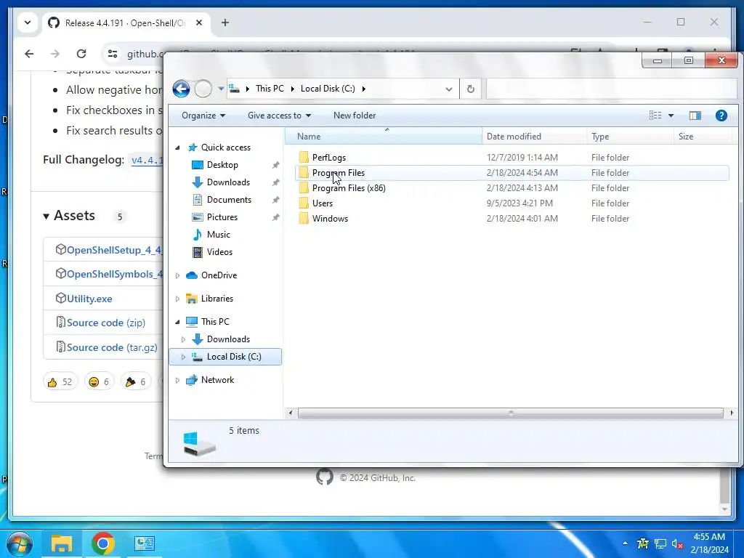The height and width of the screenshot is (558, 744).
Task: Click the Explorer search box
Action: coord(611,89)
